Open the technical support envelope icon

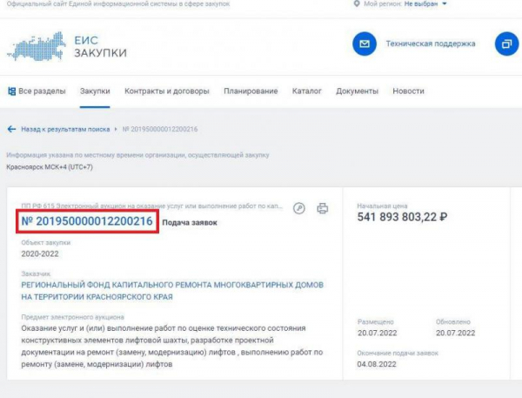click(364, 44)
